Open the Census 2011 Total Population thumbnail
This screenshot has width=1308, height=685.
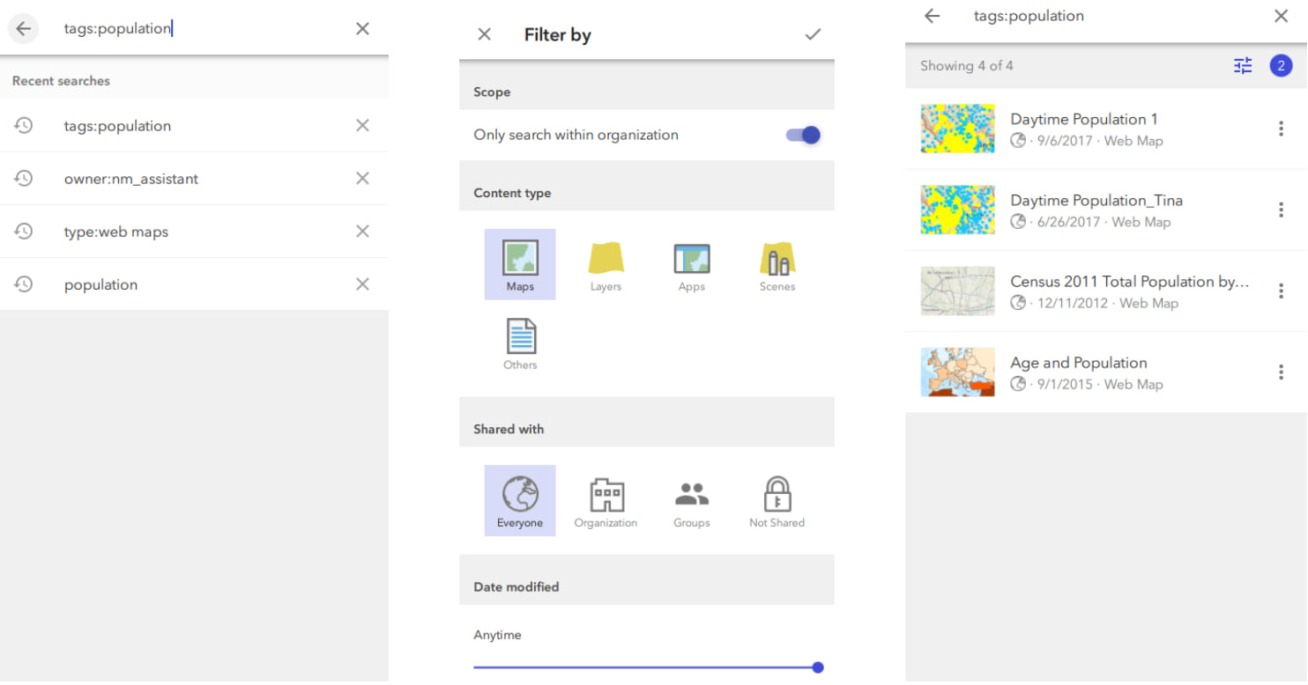957,291
